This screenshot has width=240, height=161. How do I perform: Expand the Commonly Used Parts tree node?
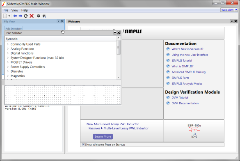(8, 44)
